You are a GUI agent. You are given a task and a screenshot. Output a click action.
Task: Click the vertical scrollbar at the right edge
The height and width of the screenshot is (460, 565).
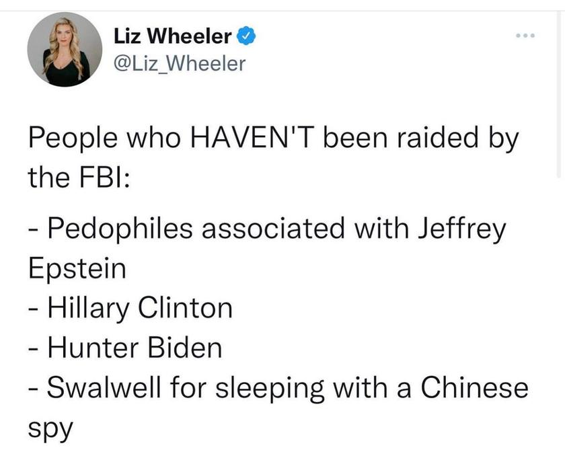click(559, 93)
